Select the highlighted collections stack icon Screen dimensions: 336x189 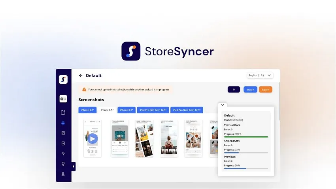(x=63, y=123)
